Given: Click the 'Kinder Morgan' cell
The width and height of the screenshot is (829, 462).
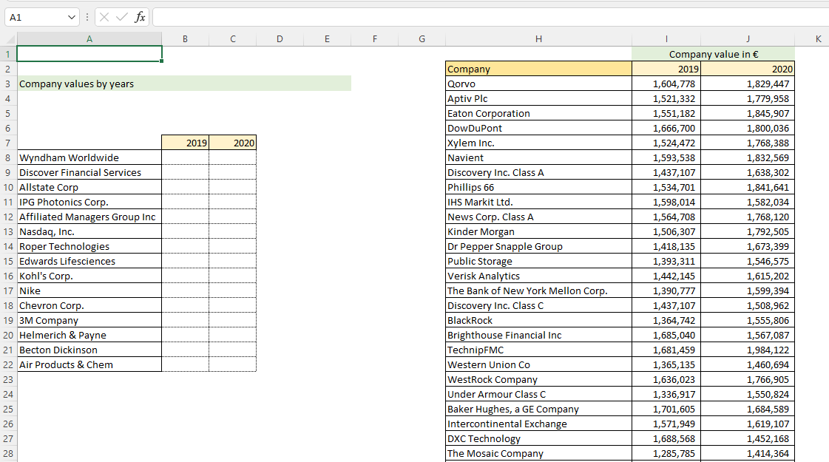Looking at the screenshot, I should pos(538,232).
